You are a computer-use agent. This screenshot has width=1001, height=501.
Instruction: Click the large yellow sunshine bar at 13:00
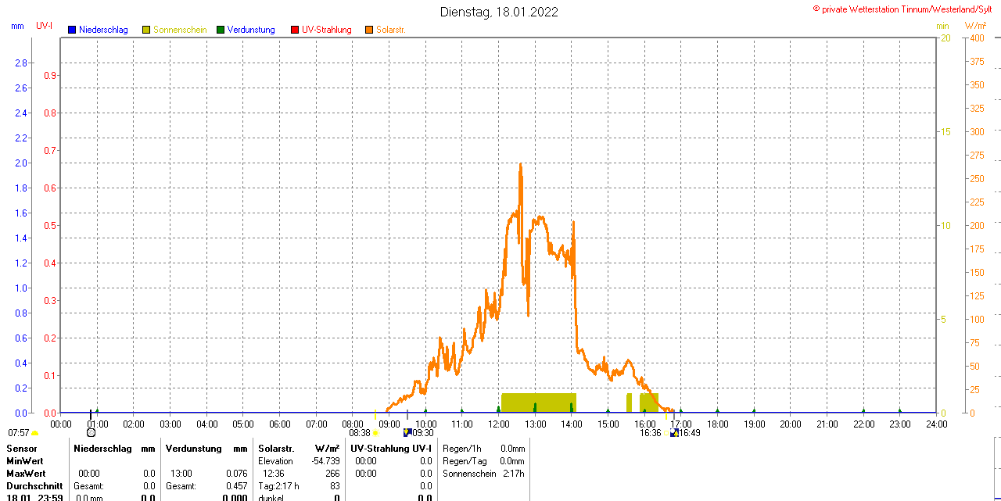[x=538, y=403]
